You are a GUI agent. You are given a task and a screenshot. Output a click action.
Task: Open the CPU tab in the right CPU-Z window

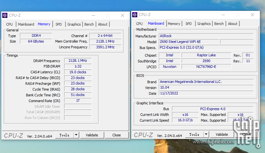[x=139, y=24]
